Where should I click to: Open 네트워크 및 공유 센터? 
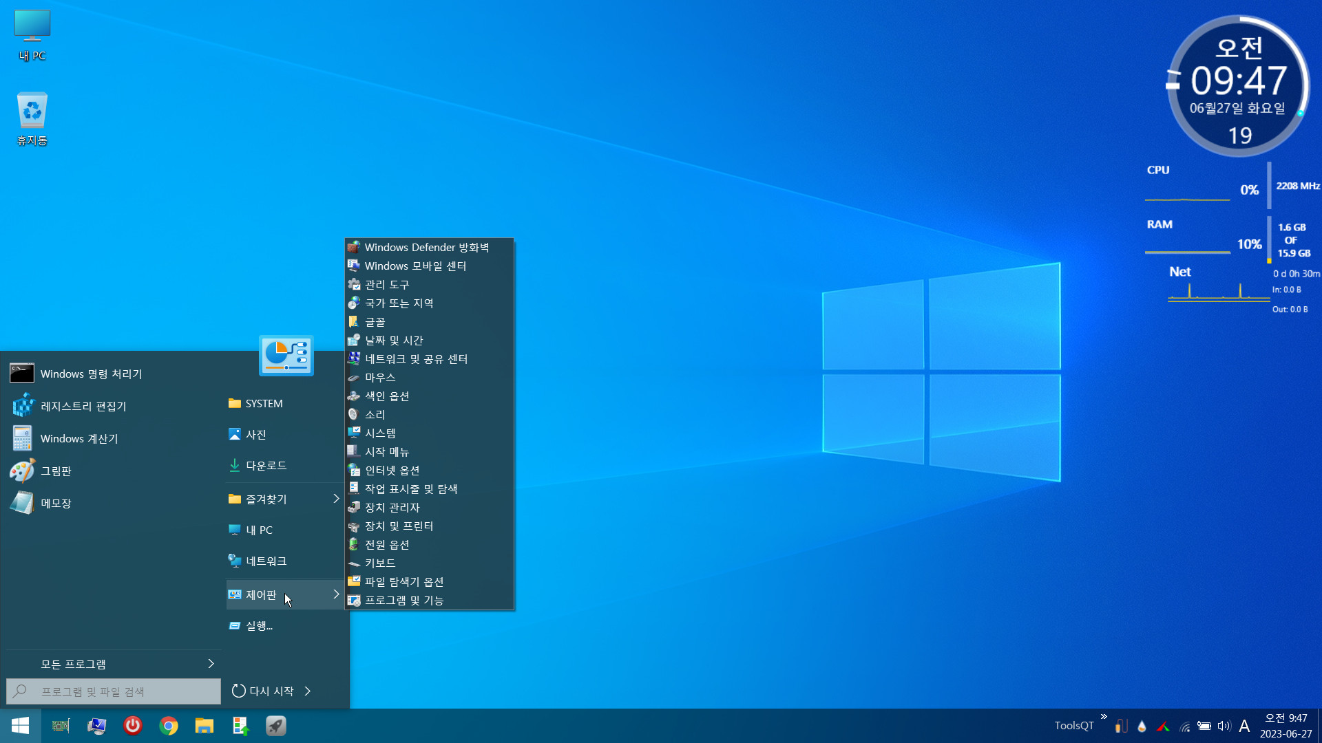tap(429, 358)
